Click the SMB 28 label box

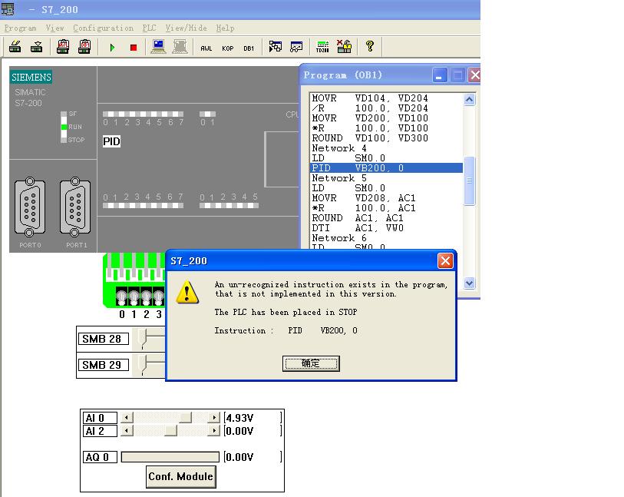pyautogui.click(x=103, y=339)
